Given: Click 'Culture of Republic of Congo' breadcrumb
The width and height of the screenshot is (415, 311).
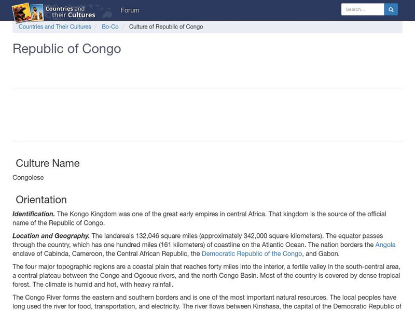Looking at the screenshot, I should [x=166, y=27].
